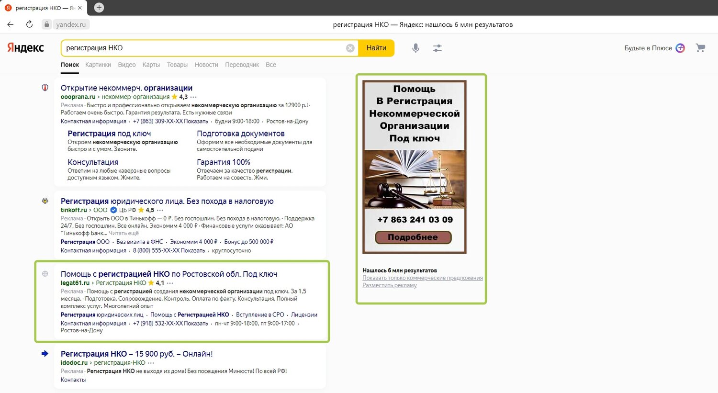Image resolution: width=718 pixels, height=393 pixels.
Task: Open the Разместить рекламу link
Action: pyautogui.click(x=390, y=285)
